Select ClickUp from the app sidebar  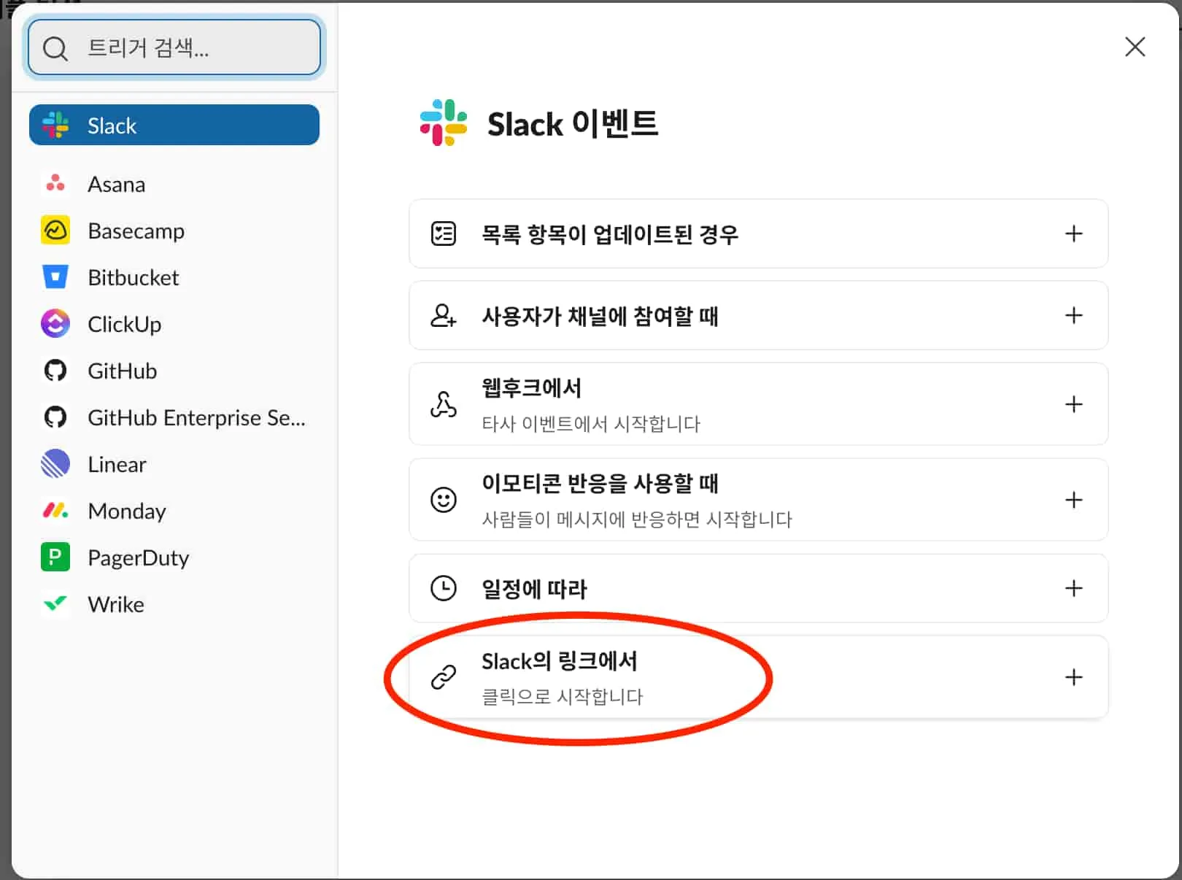point(125,324)
